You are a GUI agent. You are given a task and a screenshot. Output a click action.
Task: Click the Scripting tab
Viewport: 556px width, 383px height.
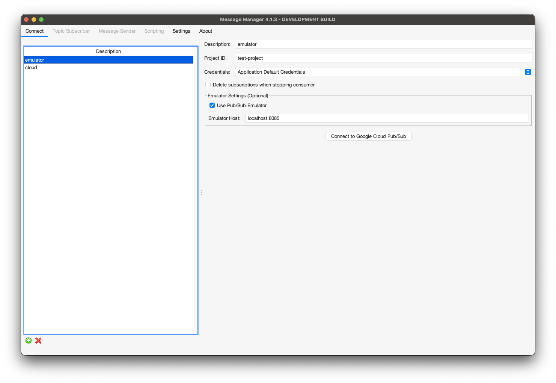tap(154, 31)
